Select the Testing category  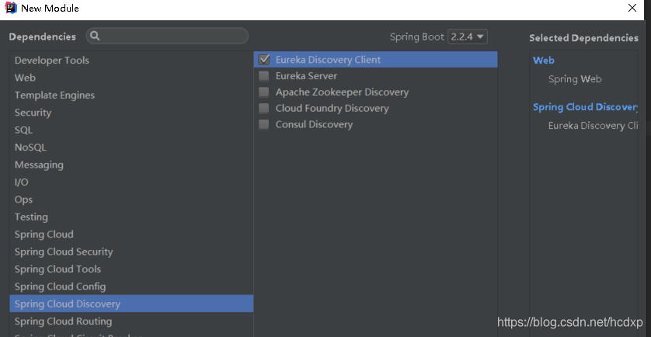tap(131, 217)
